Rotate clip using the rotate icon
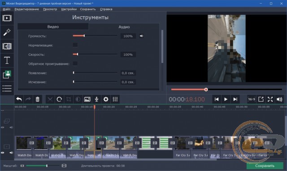Image resolution: width=287 pixels, height=171 pixels. coord(59,99)
